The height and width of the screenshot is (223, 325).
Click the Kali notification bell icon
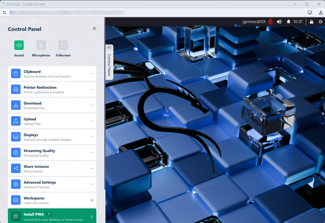[289, 22]
